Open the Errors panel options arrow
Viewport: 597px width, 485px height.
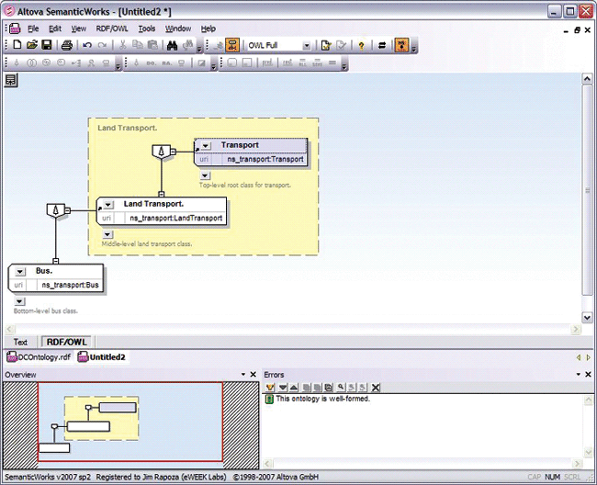tap(578, 375)
